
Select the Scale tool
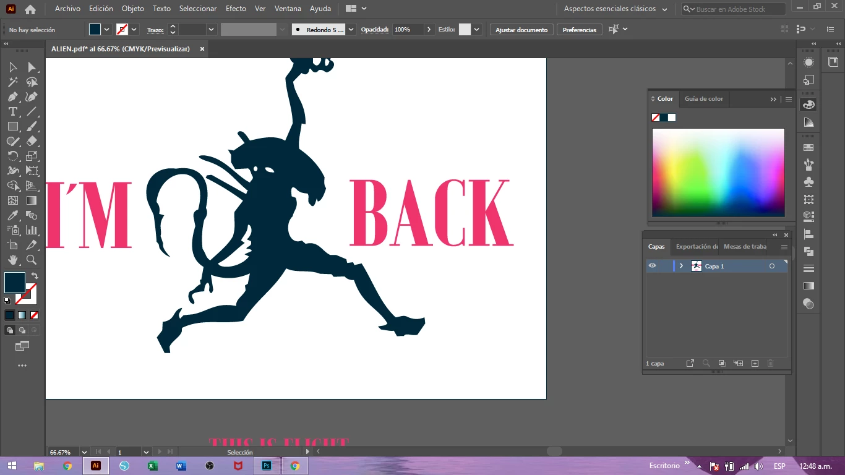[32, 156]
